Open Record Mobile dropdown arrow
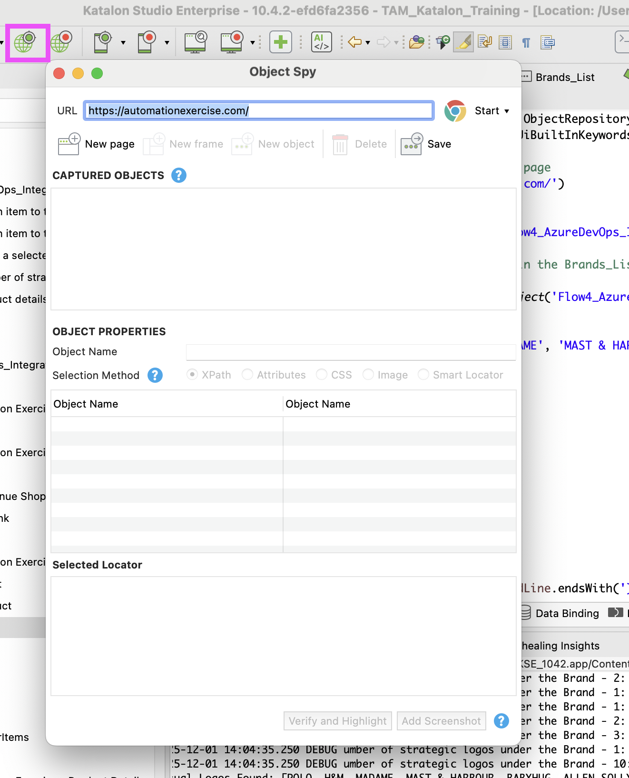Image resolution: width=629 pixels, height=778 pixels. pos(167,43)
